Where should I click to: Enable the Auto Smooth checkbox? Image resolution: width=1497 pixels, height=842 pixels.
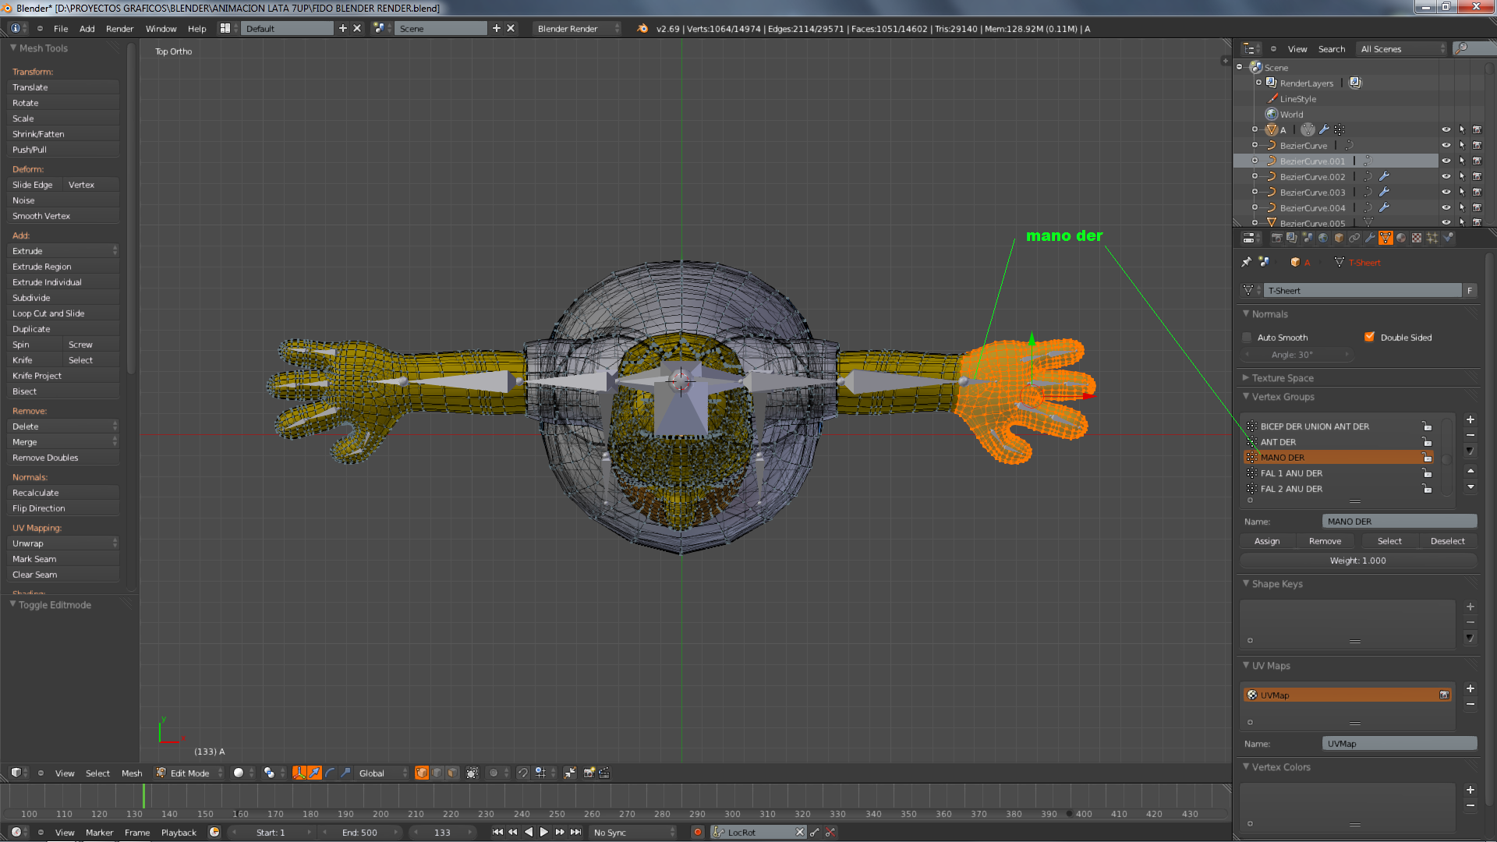point(1247,338)
